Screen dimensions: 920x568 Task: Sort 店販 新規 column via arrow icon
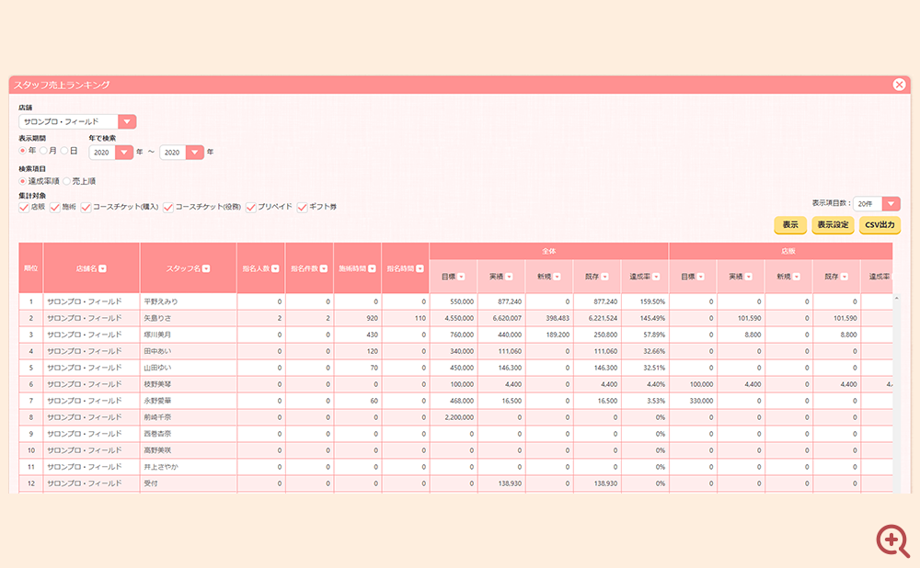[796, 277]
